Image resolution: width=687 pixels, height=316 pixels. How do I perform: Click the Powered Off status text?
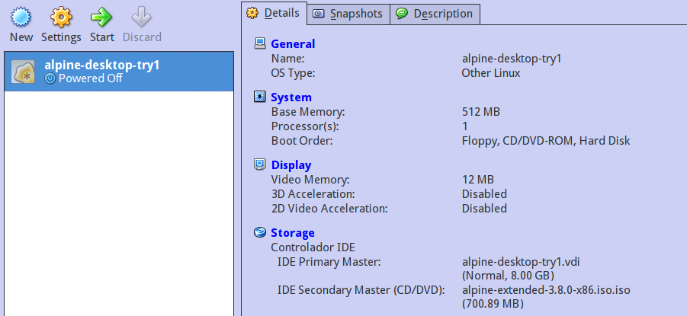(90, 78)
